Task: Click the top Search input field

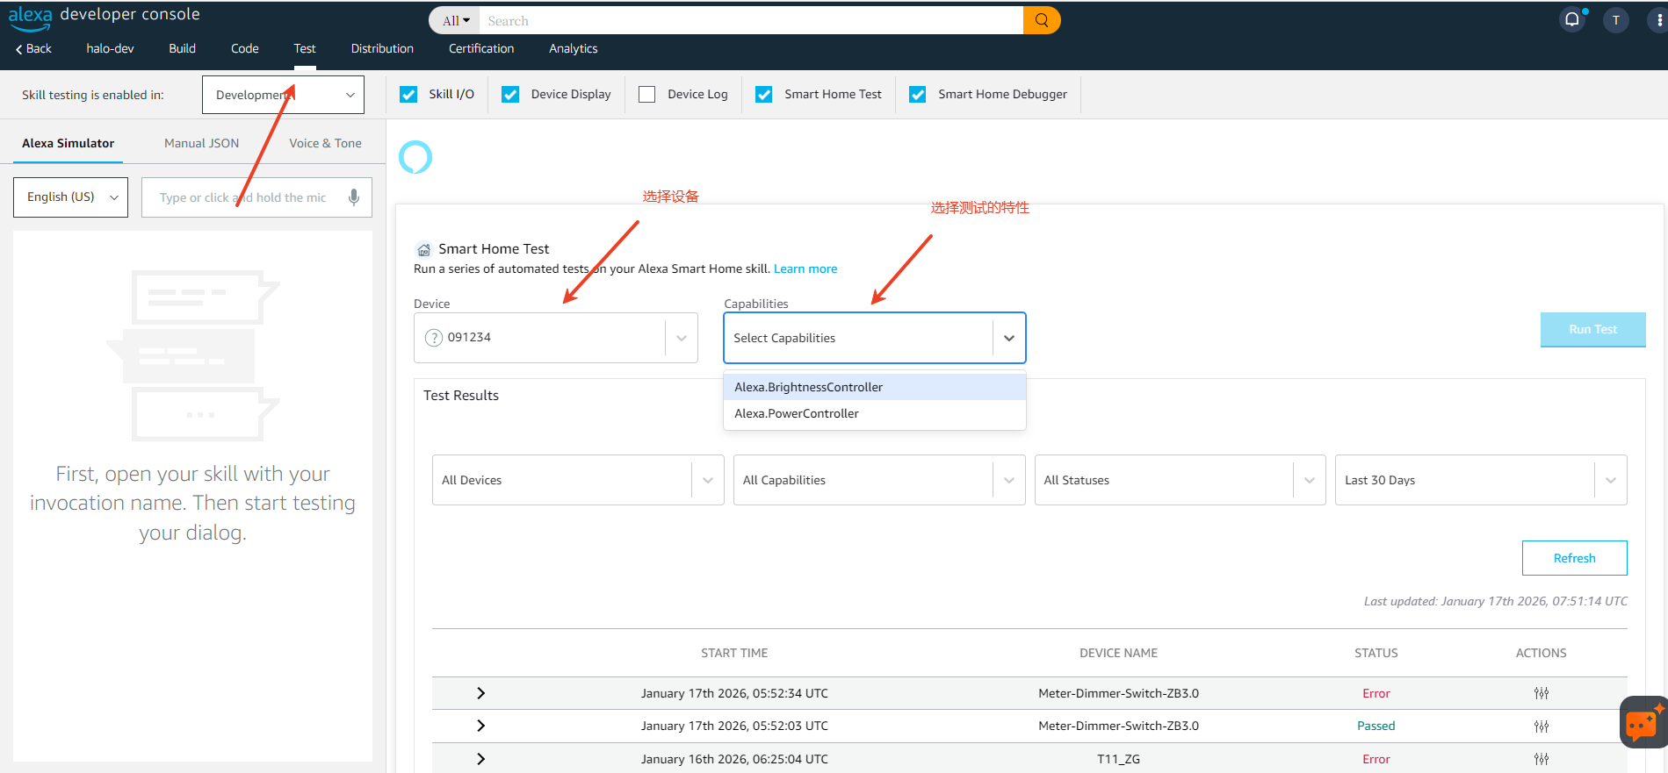Action: [752, 20]
